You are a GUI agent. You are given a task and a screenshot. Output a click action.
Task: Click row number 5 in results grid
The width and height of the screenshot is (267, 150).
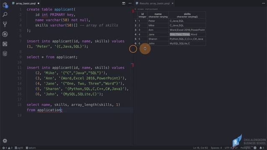pos(136,39)
